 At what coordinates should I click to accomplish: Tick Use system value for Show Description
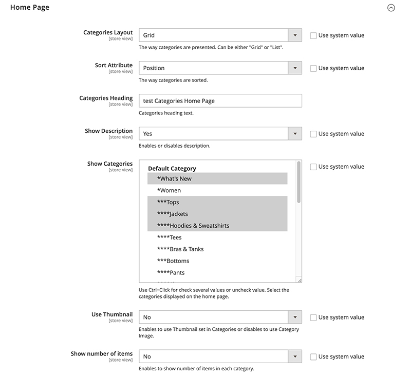[313, 134]
